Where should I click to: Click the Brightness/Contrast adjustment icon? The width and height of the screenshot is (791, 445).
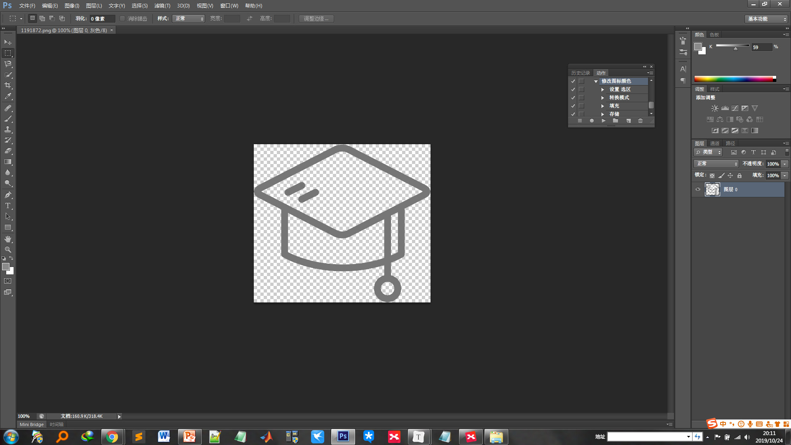[715, 108]
